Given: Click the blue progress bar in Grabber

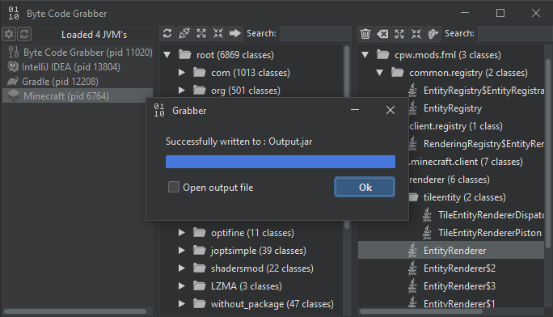Looking at the screenshot, I should pos(281,162).
